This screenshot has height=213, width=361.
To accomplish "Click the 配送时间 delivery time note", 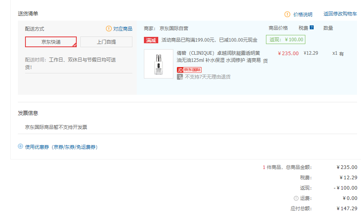I will pos(70,63).
